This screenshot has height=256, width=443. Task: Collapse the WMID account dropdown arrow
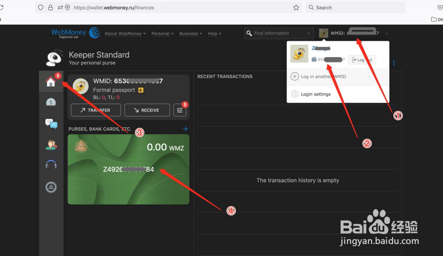tap(387, 34)
